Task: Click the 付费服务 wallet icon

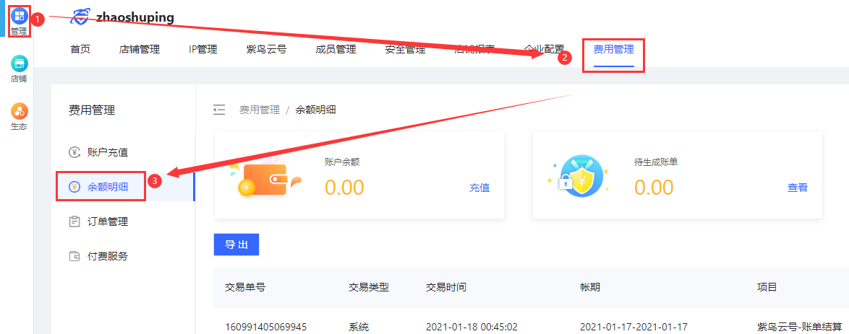Action: [x=74, y=256]
